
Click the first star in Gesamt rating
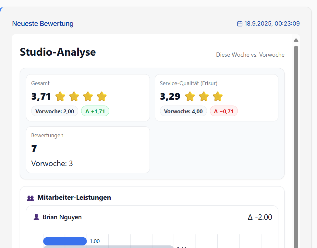60,96
